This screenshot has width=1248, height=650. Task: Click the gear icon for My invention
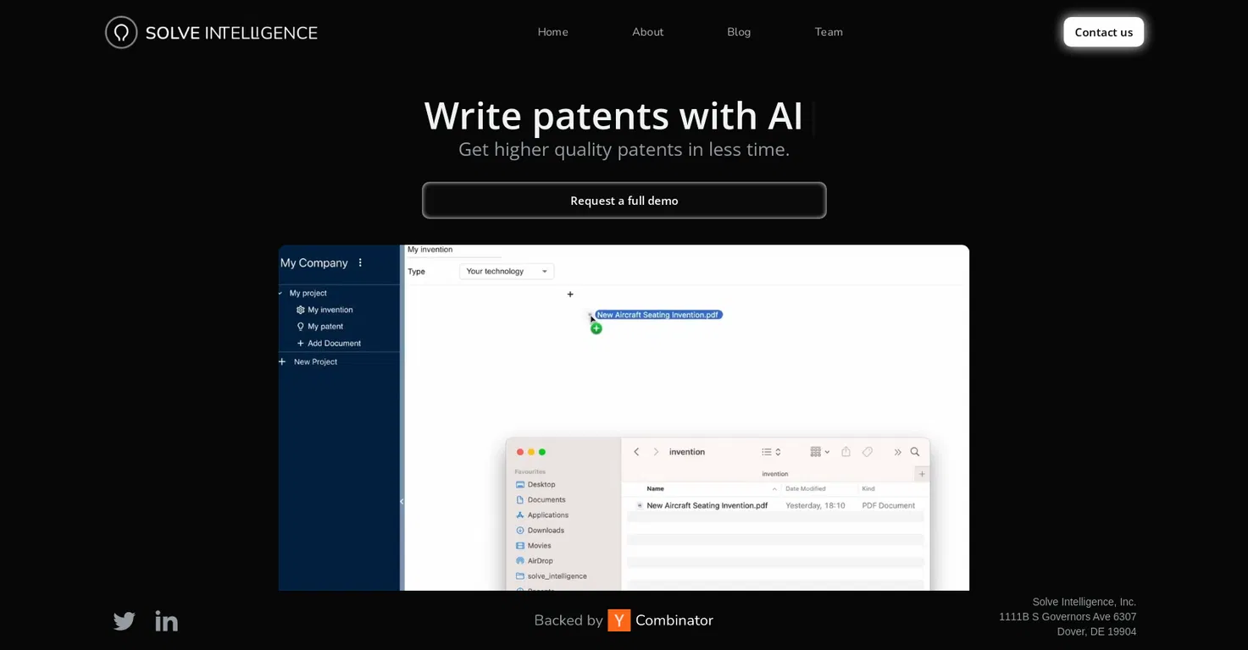[x=300, y=310]
